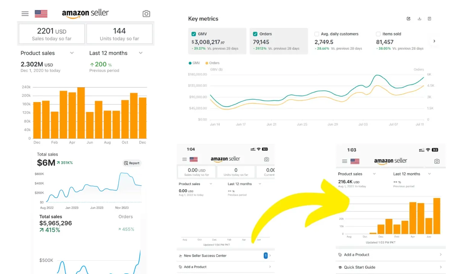Tap the amazon seller logo above the 2201 USD card

[x=85, y=13]
